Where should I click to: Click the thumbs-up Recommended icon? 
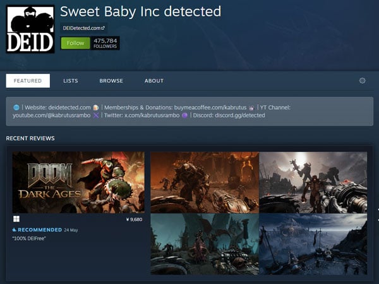15,230
